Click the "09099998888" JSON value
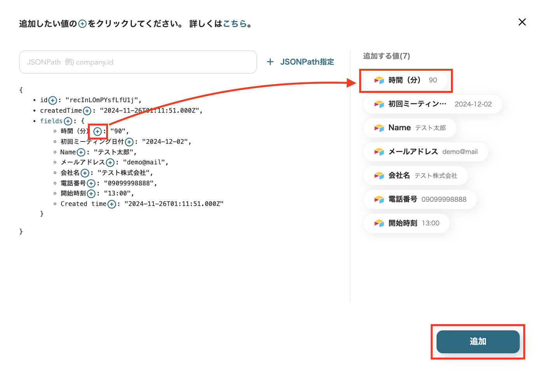This screenshot has width=538, height=370. [129, 183]
